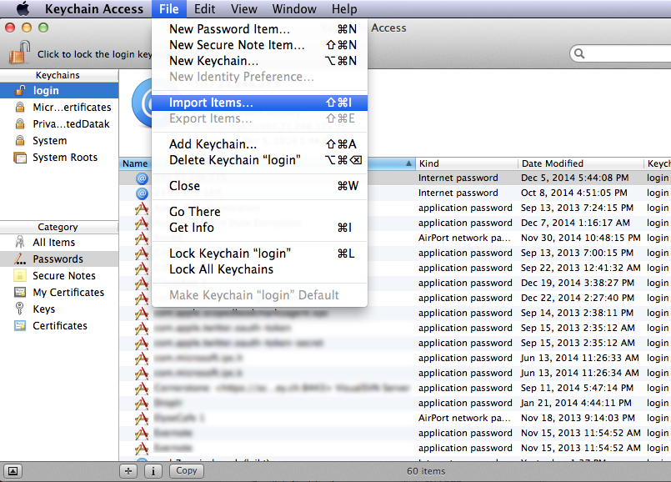Show the Passwords category
The image size is (671, 482).
coord(59,259)
